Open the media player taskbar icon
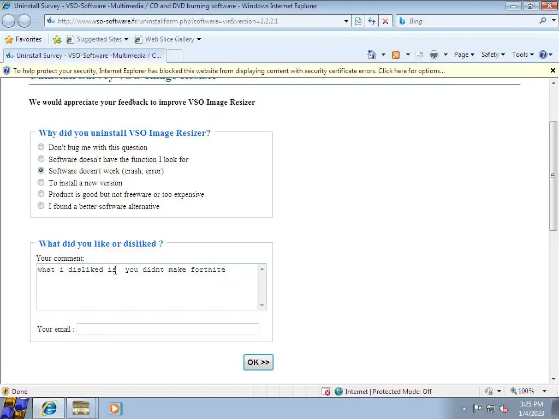 [x=115, y=408]
